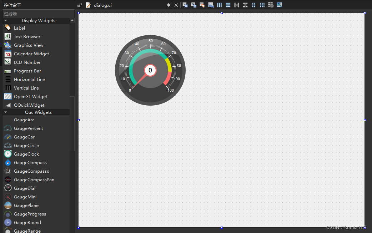Screen dimensions: 372x233
Task: Select the Lay Out in Form Layout icon
Action: [253, 5]
